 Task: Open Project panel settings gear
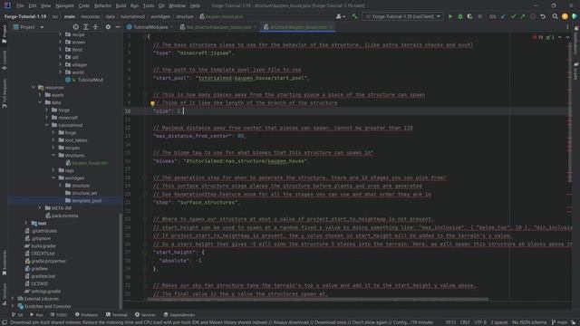click(x=108, y=27)
